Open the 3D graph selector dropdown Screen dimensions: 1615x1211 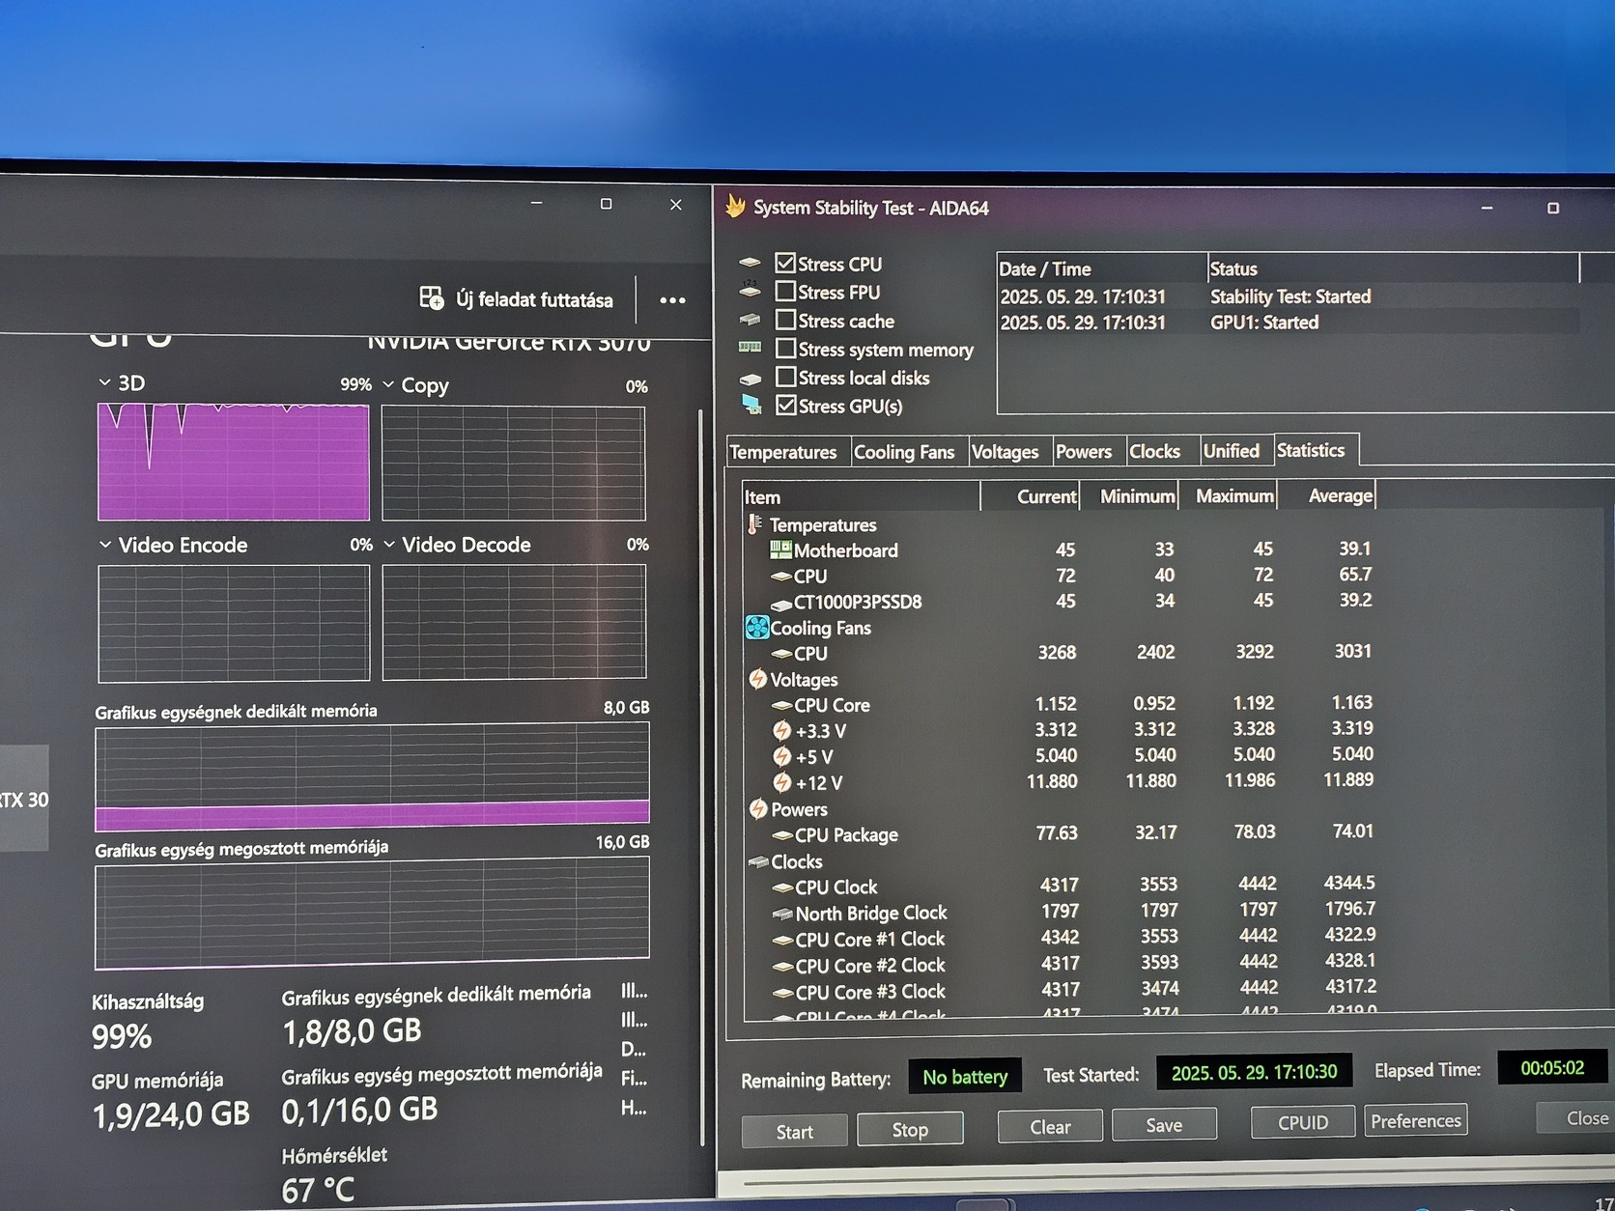(x=105, y=383)
